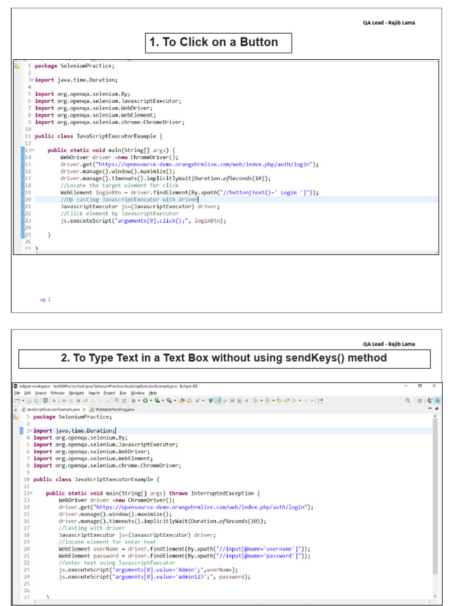Click the Coverage run icon
454x606 pixels.
[157, 401]
